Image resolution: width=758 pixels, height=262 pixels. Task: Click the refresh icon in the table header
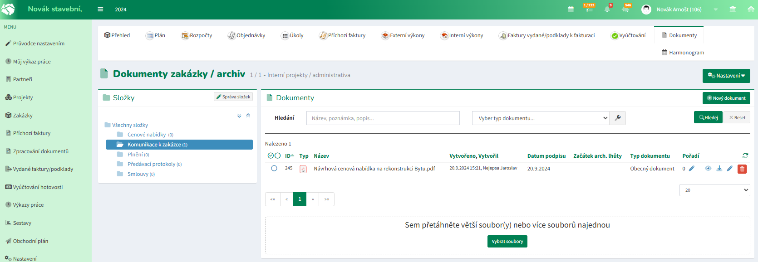[745, 155]
